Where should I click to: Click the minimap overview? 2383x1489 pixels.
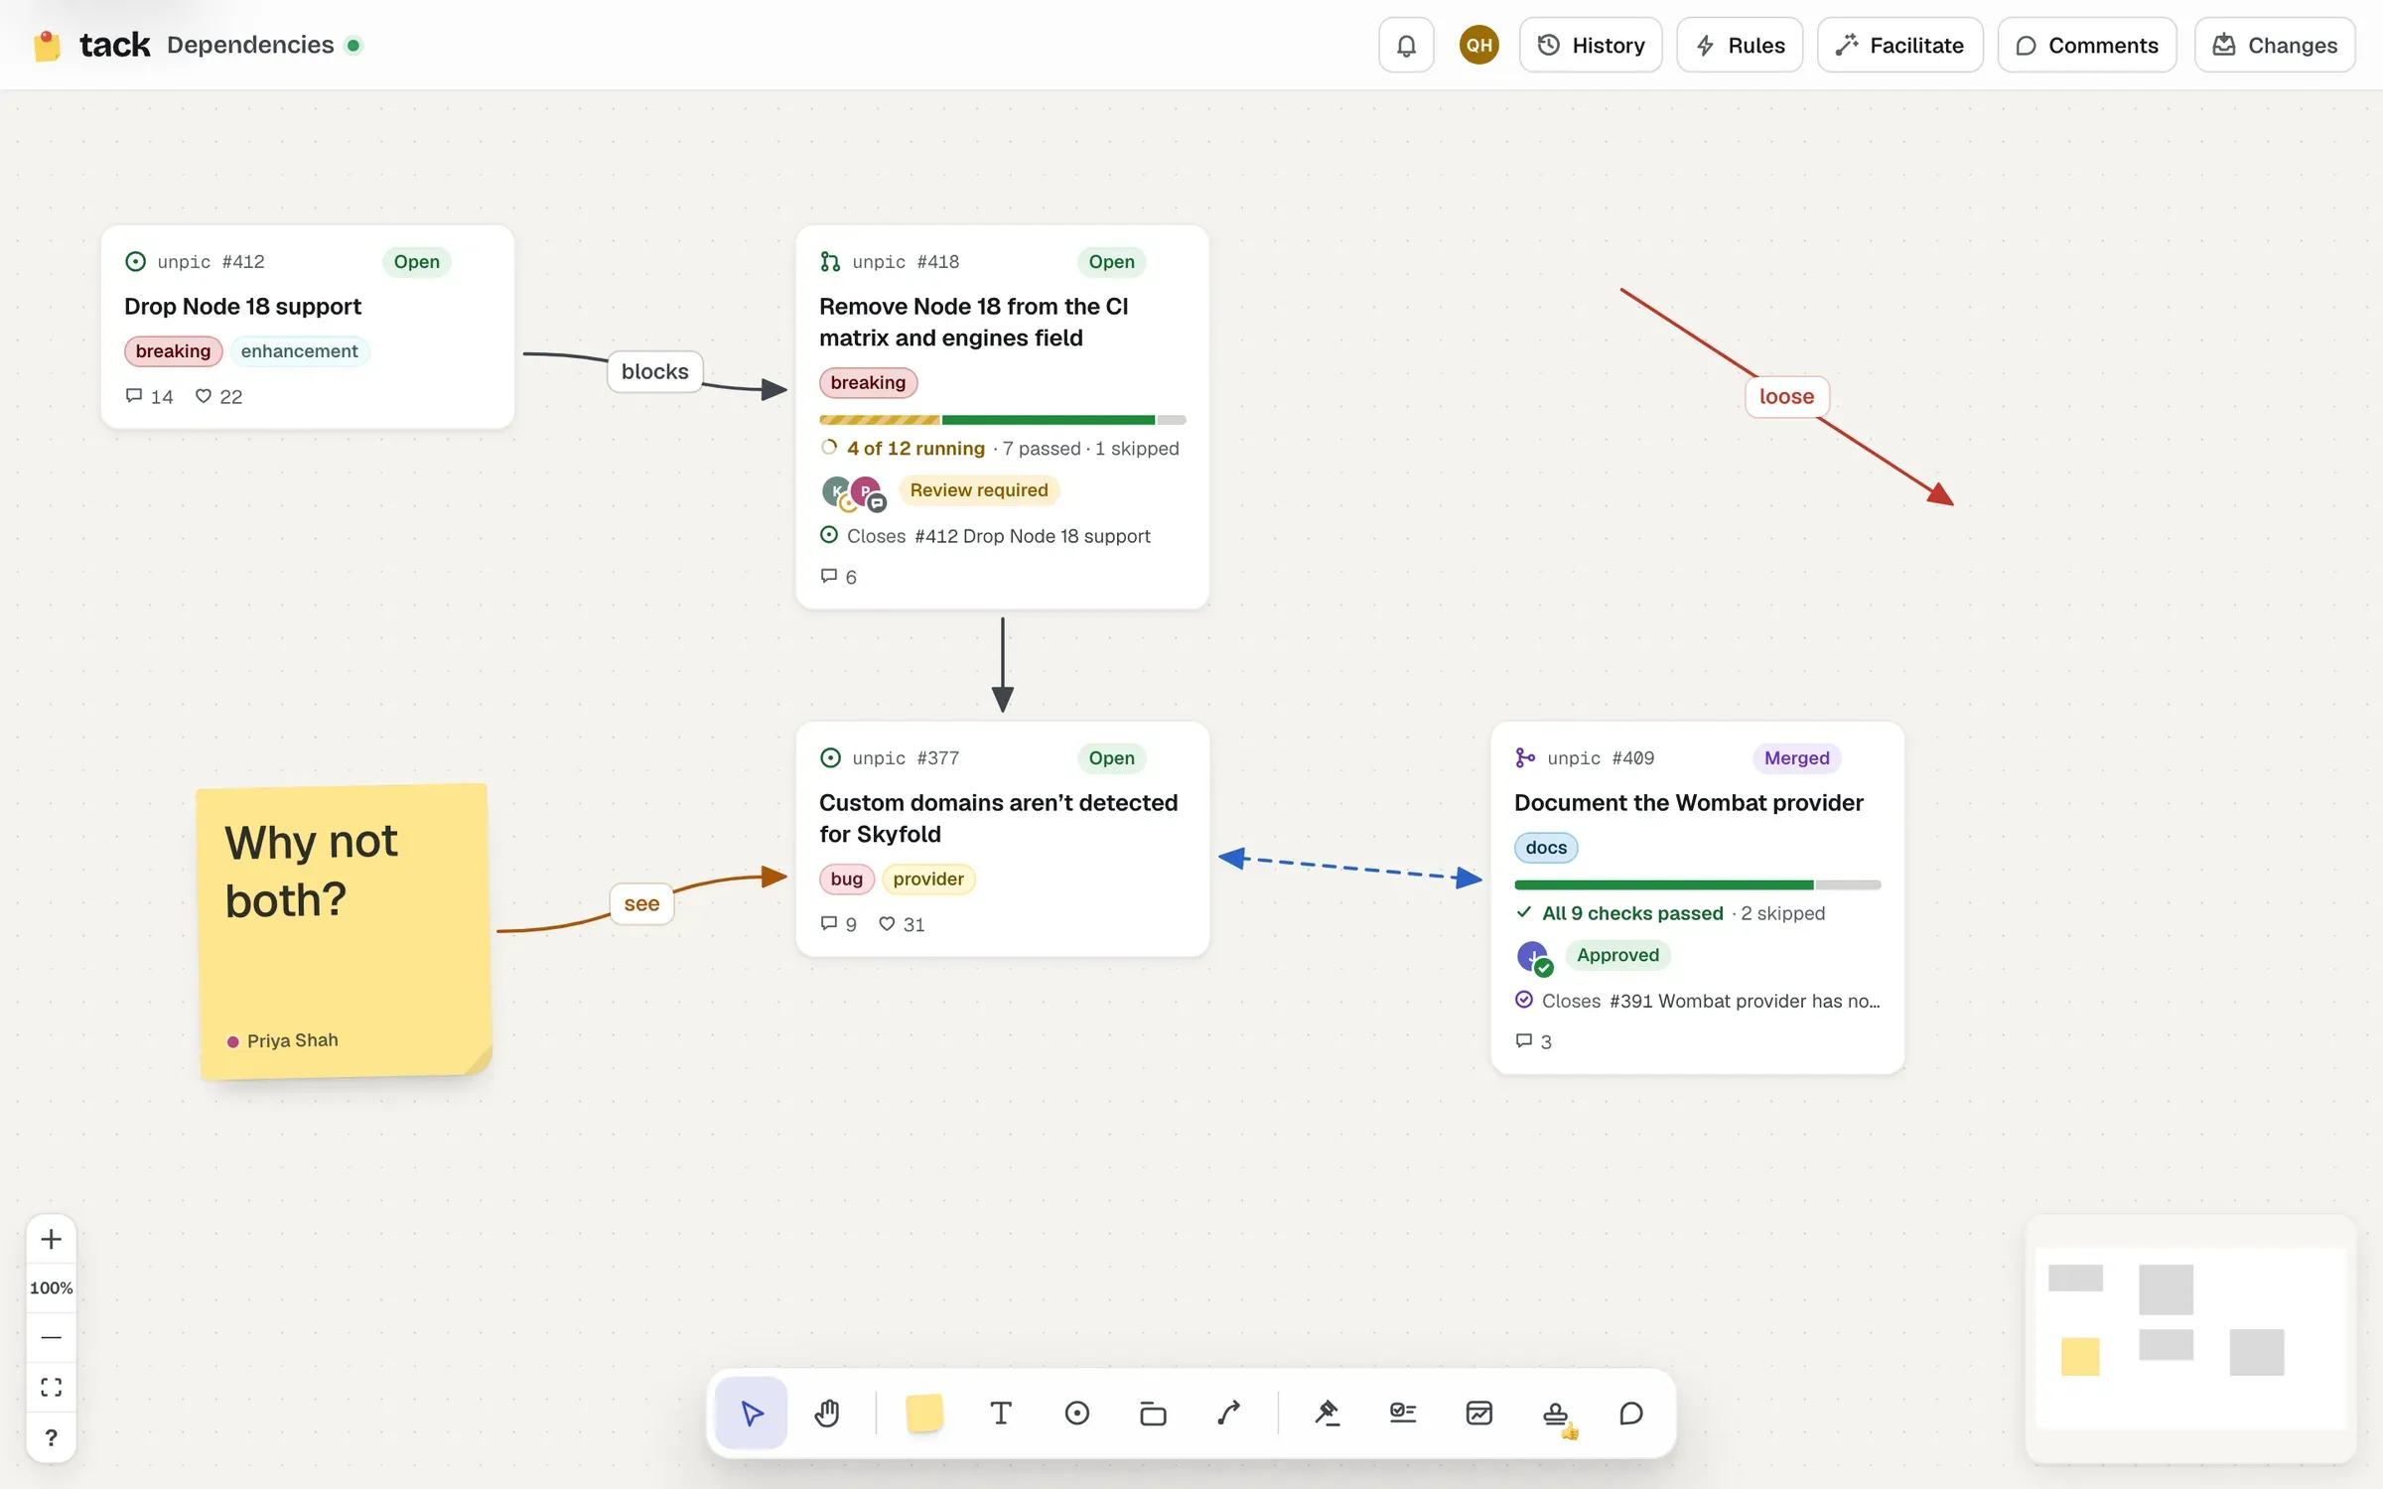click(x=2190, y=1337)
